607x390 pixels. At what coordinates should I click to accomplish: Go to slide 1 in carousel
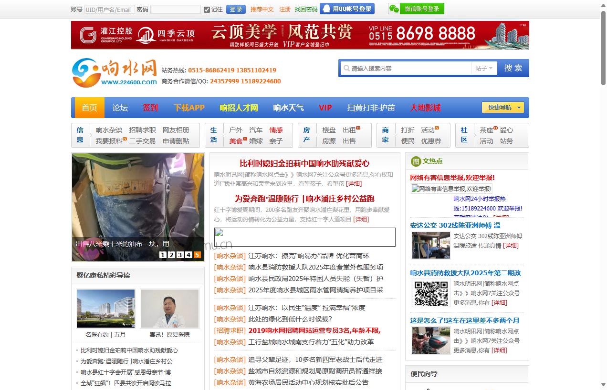coord(163,255)
